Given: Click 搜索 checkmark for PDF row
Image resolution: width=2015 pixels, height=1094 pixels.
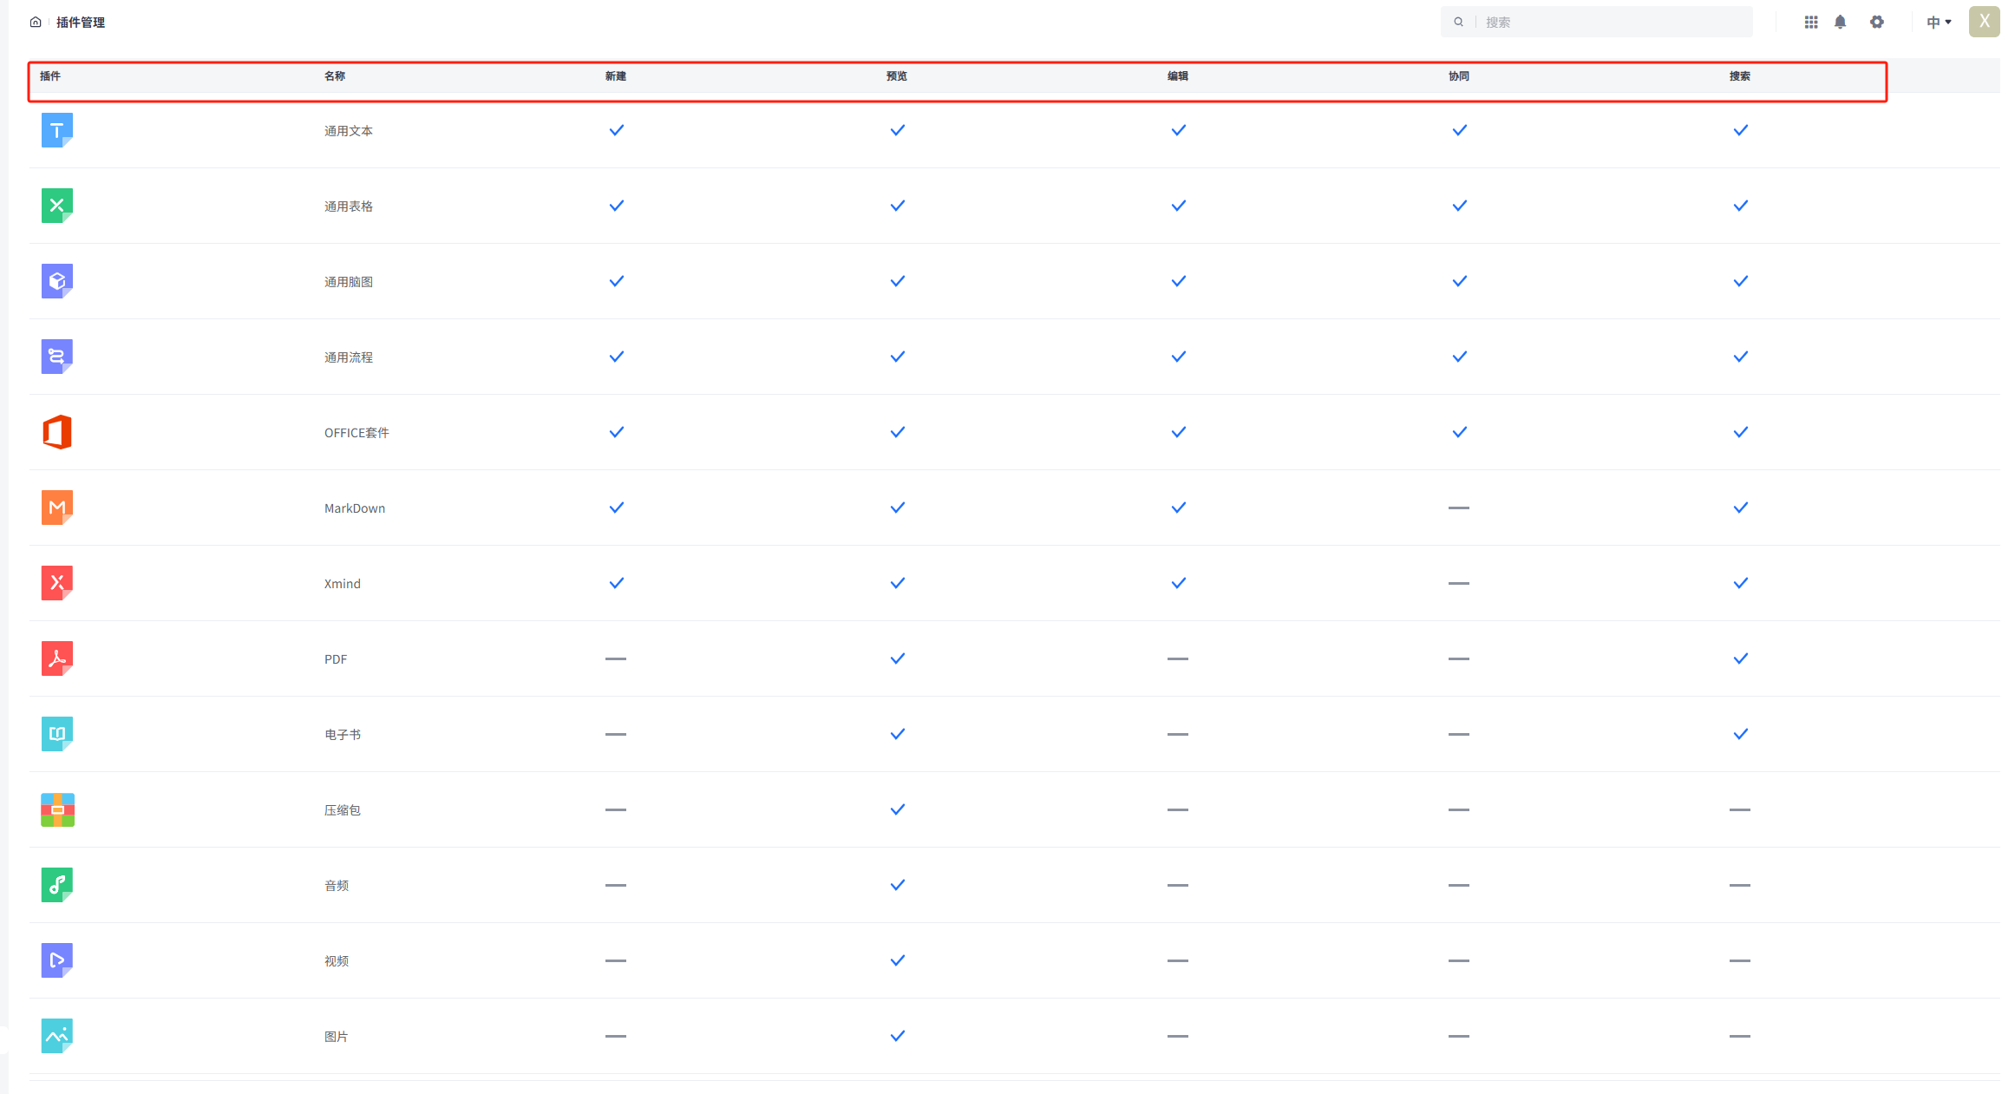Looking at the screenshot, I should [1741, 658].
